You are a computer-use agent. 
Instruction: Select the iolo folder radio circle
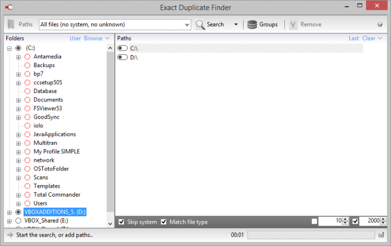[x=28, y=126]
